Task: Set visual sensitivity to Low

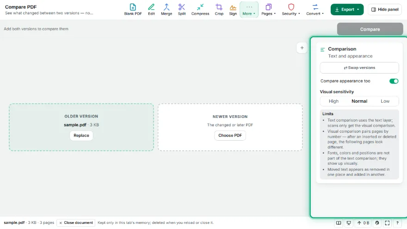Action: (385, 101)
